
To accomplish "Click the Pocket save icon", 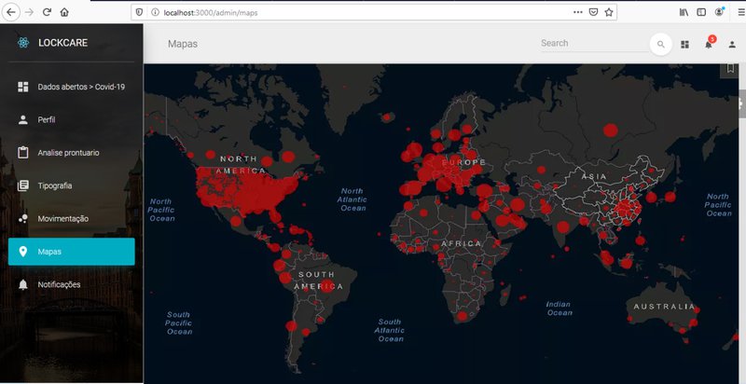I will point(593,12).
